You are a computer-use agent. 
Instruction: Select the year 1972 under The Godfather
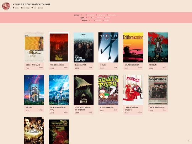click(x=52, y=68)
